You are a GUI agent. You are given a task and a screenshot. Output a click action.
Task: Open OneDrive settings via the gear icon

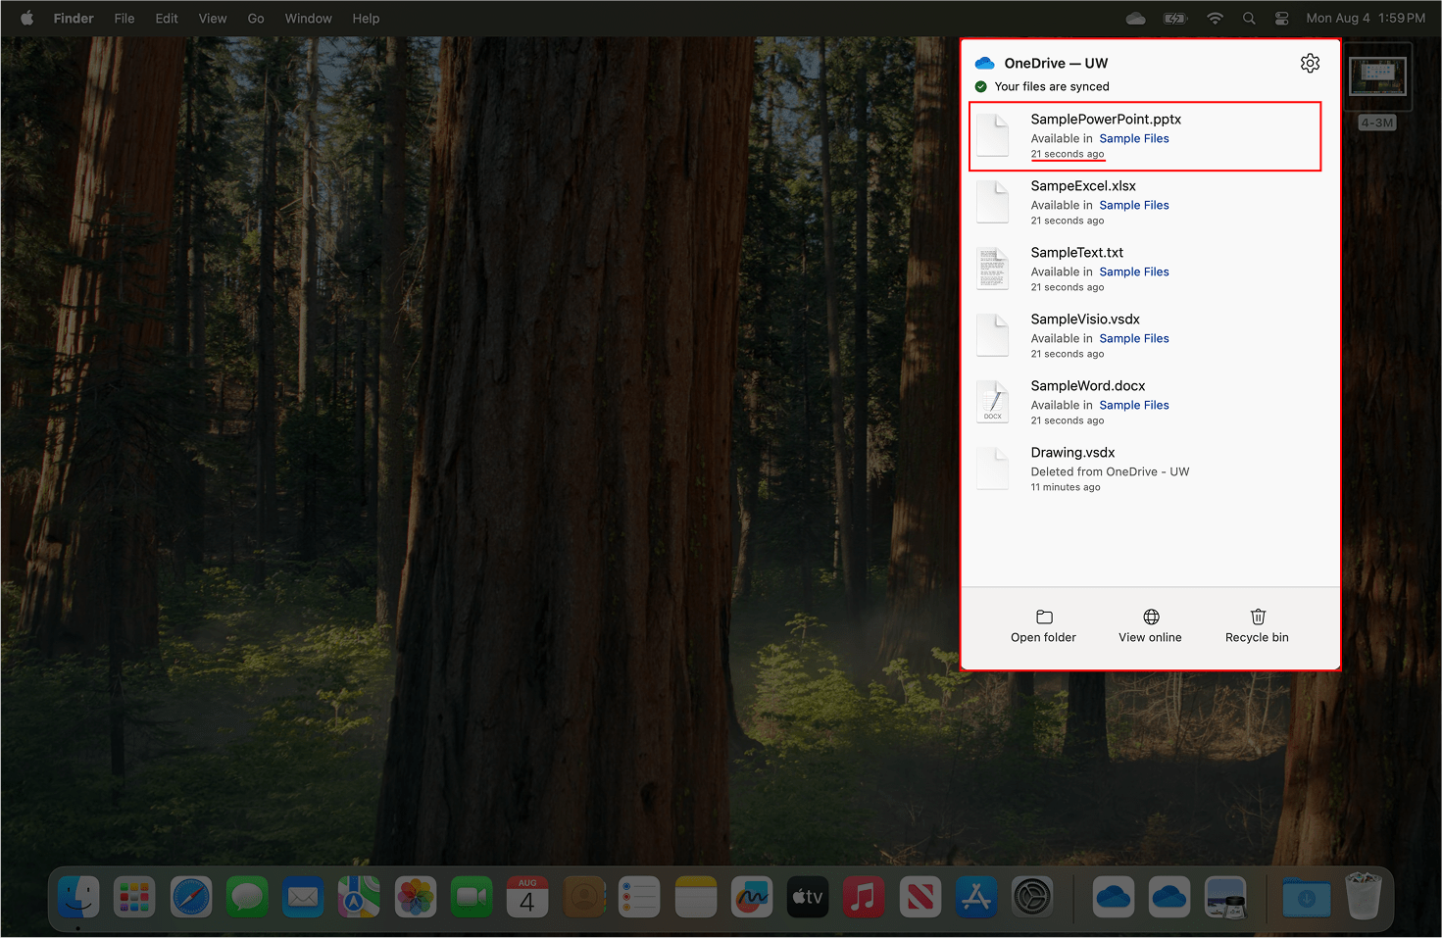1310,63
